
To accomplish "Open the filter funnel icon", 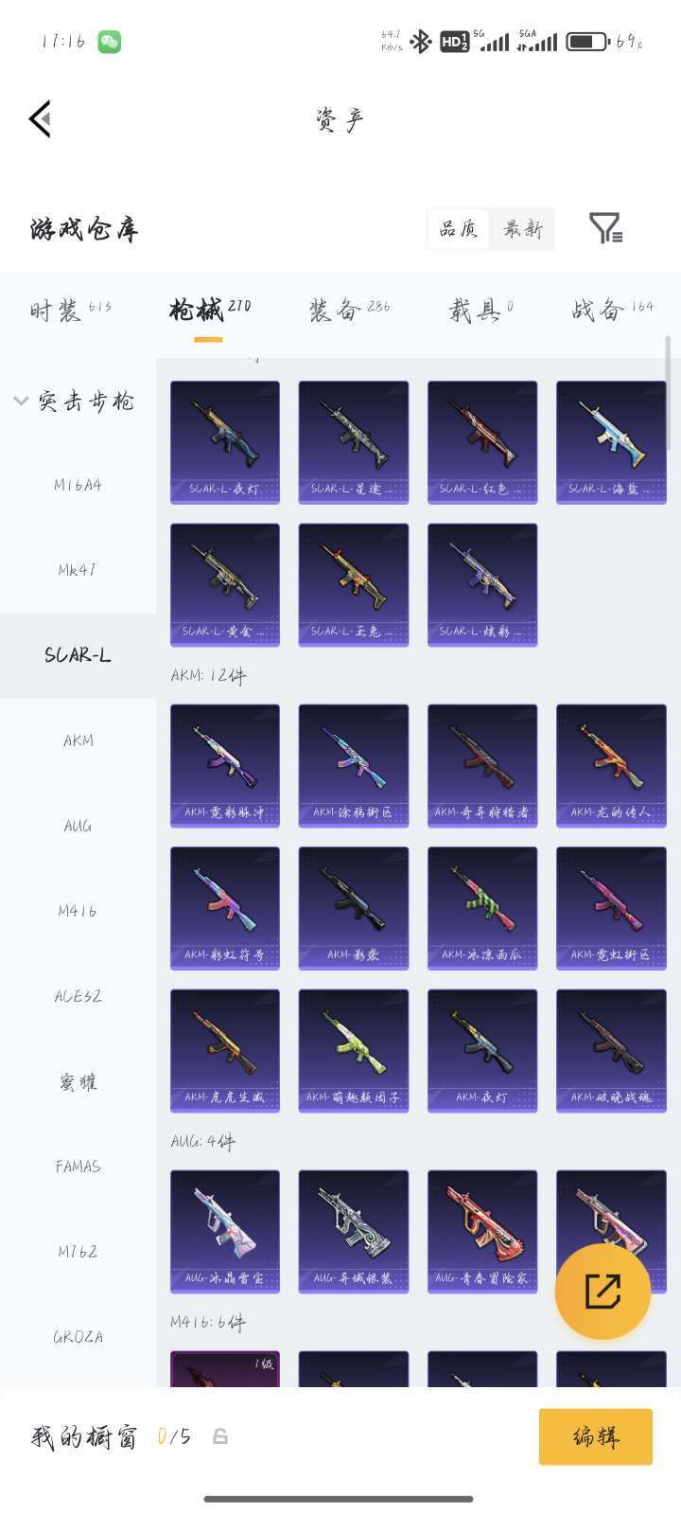I will pos(605,228).
